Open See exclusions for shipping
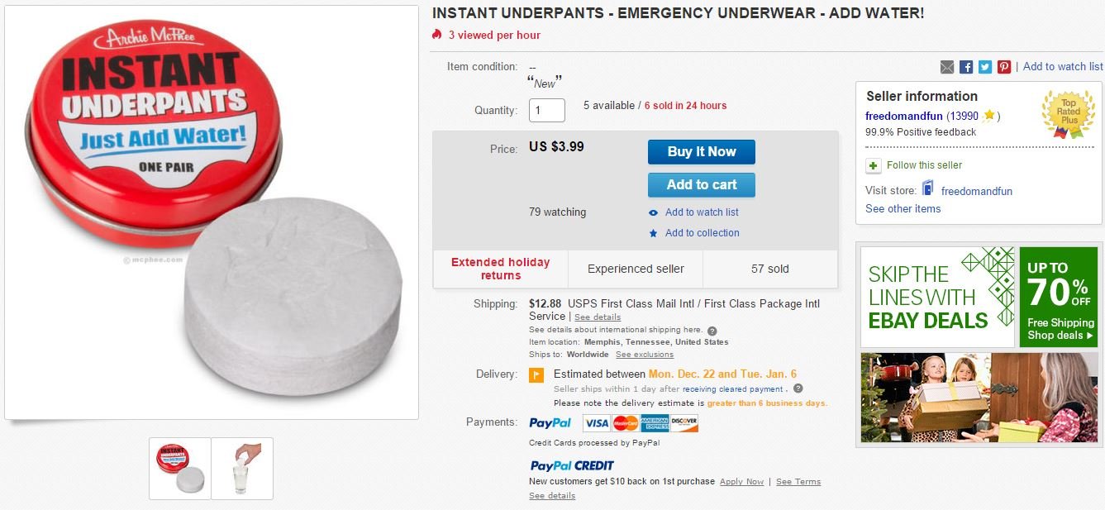Screen dimensions: 1105x510 click(x=645, y=355)
